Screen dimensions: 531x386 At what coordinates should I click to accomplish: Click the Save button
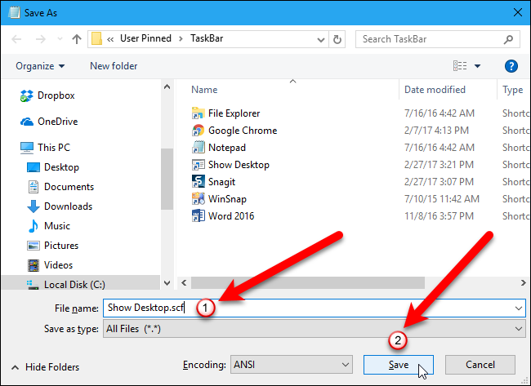(x=399, y=365)
